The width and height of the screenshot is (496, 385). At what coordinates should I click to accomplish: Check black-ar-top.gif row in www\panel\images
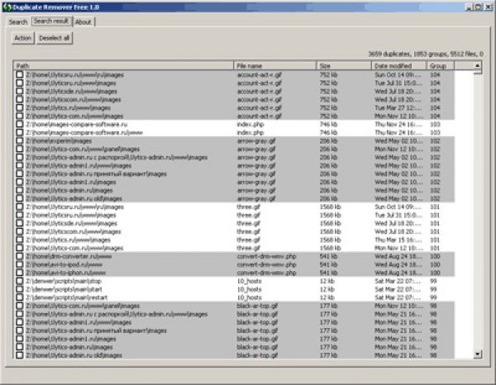coord(20,306)
